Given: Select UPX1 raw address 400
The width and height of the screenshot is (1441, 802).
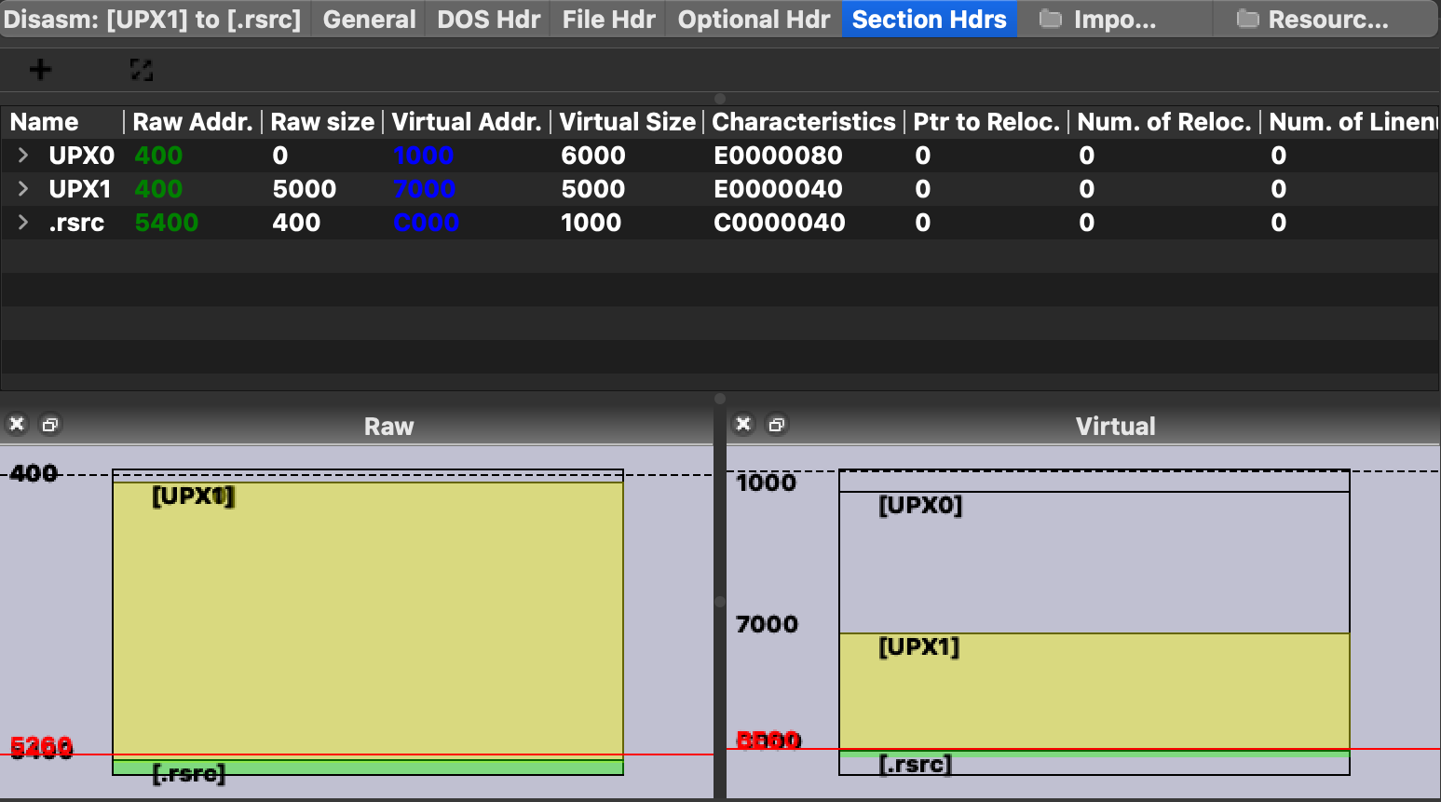Looking at the screenshot, I should [x=158, y=189].
